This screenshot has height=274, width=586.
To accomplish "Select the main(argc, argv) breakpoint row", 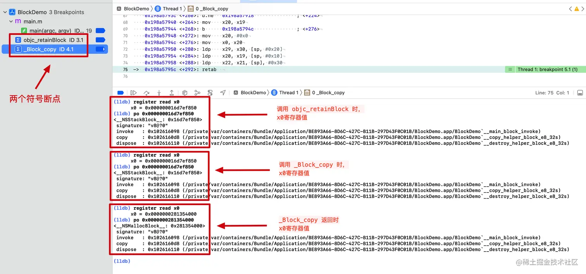I will [x=55, y=31].
